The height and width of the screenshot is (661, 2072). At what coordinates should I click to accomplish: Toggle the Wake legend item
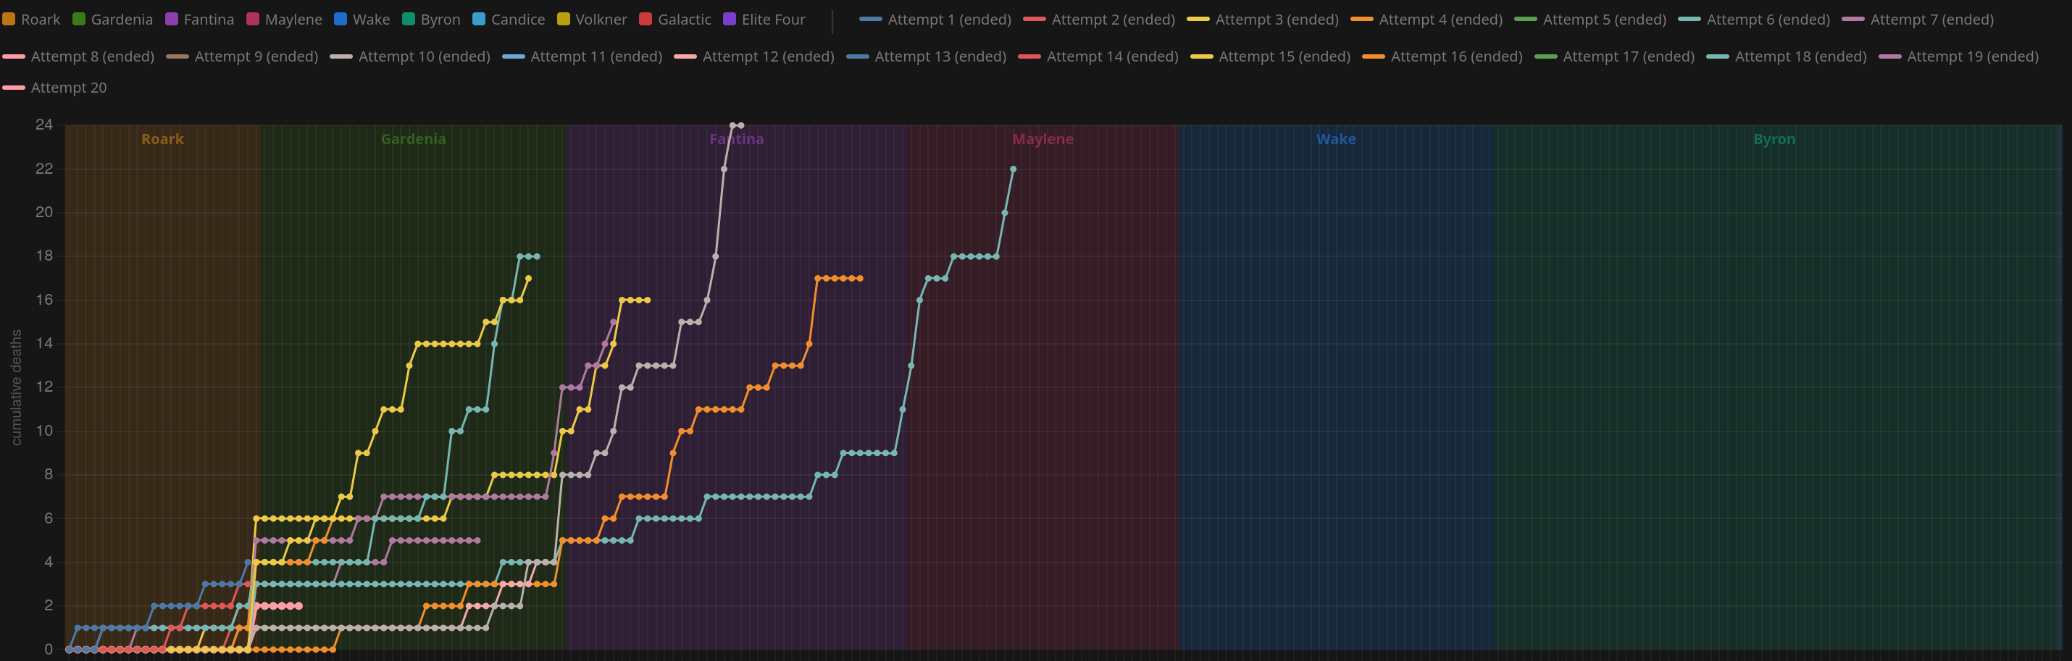(x=362, y=20)
